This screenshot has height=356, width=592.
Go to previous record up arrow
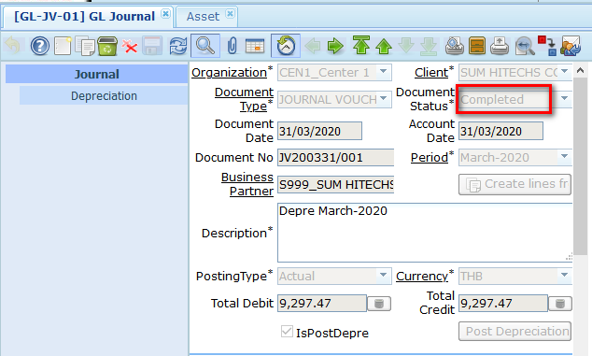click(x=384, y=46)
